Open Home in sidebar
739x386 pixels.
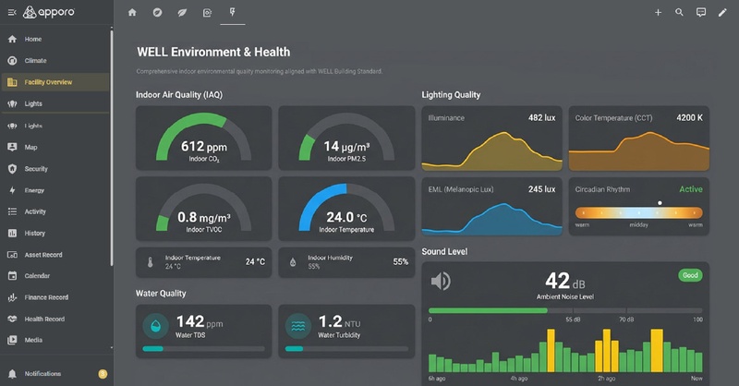click(55, 39)
